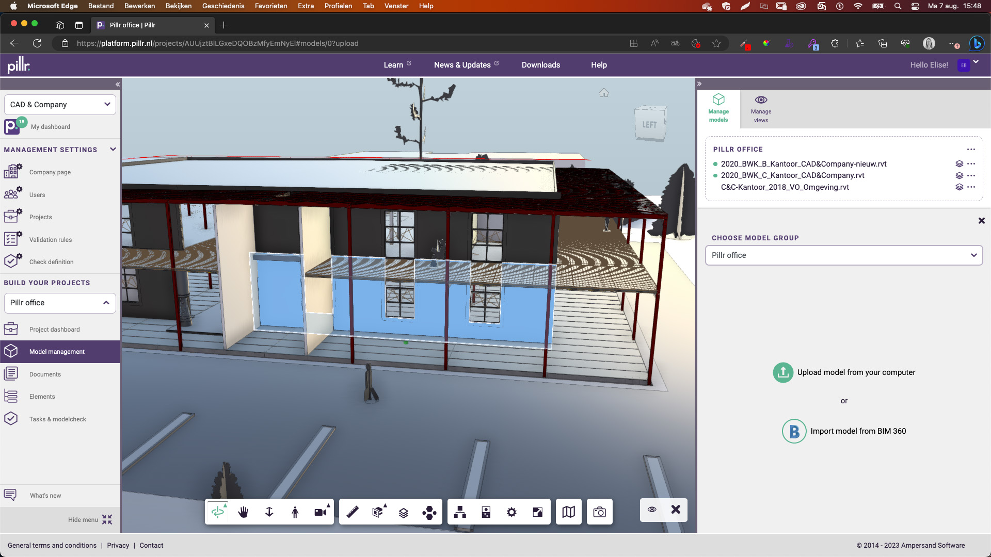991x557 pixels.
Task: Open the section box tool
Action: (378, 512)
